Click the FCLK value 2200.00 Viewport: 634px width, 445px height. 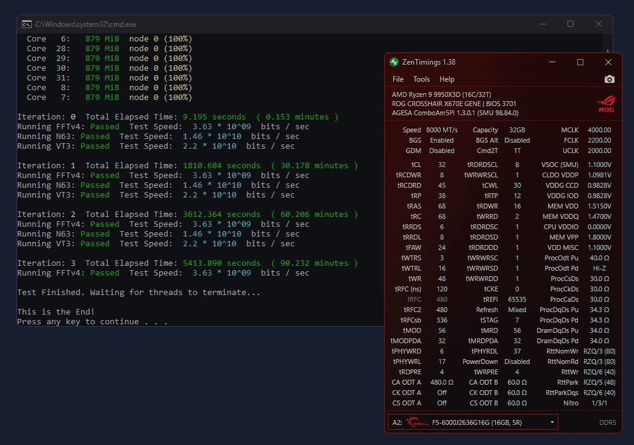[x=599, y=140]
